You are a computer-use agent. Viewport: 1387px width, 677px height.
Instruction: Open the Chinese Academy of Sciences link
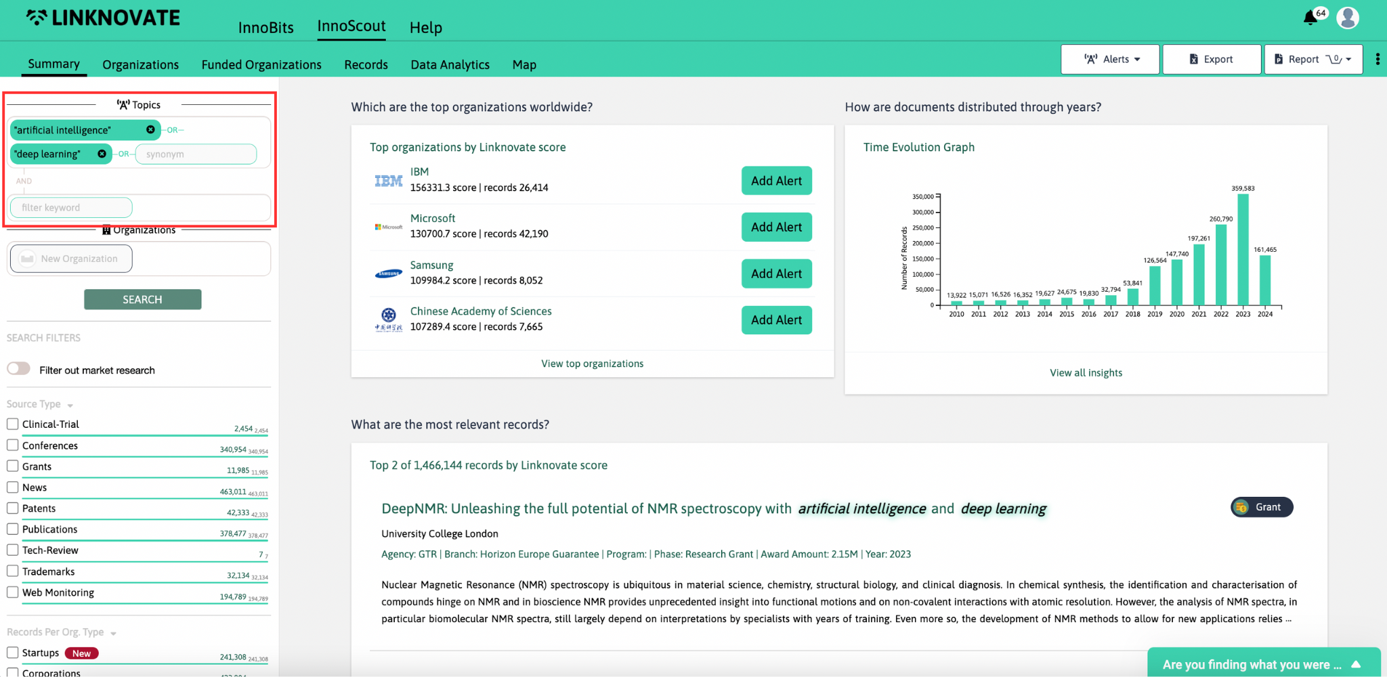tap(481, 311)
